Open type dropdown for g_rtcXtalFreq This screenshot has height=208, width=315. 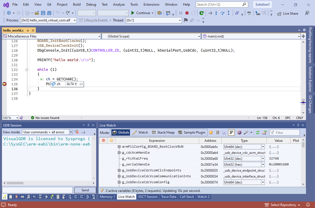(263, 158)
